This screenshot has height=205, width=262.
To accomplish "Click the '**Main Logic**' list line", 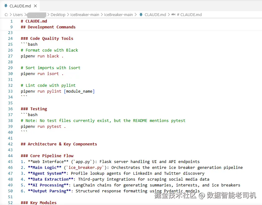I will click(132, 167).
